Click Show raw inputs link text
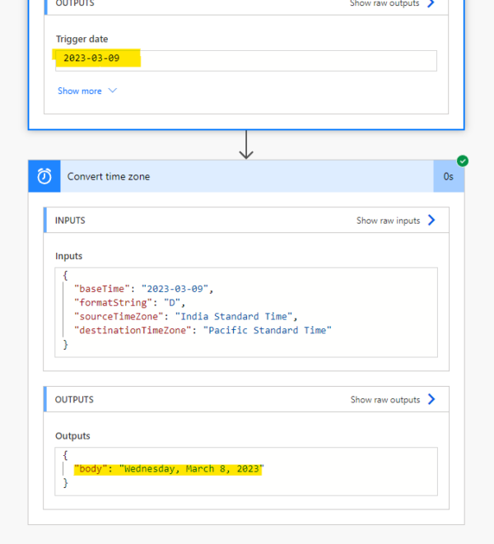 (x=388, y=221)
